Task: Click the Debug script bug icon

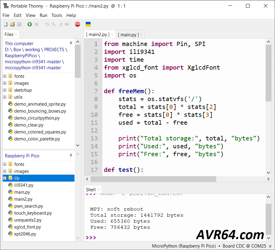Action: coord(36,24)
